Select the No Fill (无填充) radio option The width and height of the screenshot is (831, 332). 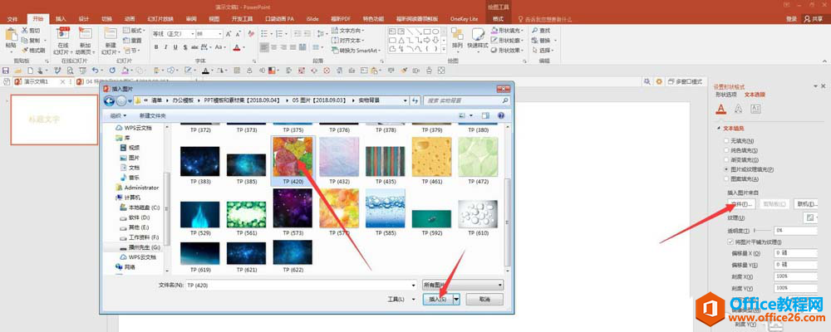click(x=727, y=141)
